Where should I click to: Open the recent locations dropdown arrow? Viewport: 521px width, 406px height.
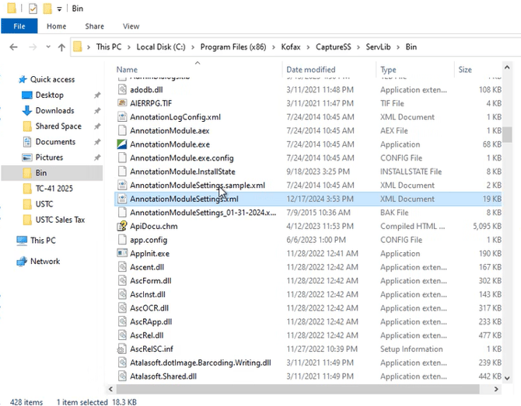(x=47, y=47)
